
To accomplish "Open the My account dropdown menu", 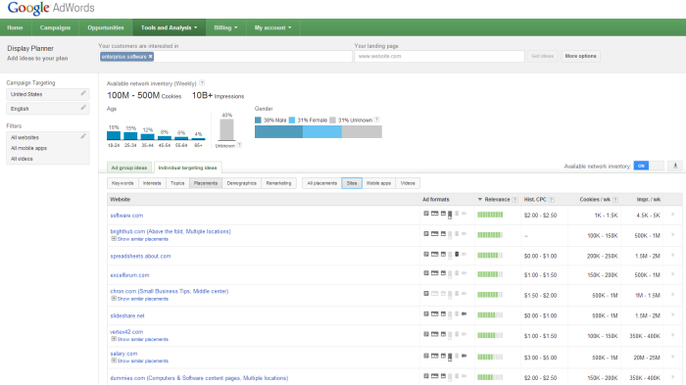I will click(x=273, y=27).
